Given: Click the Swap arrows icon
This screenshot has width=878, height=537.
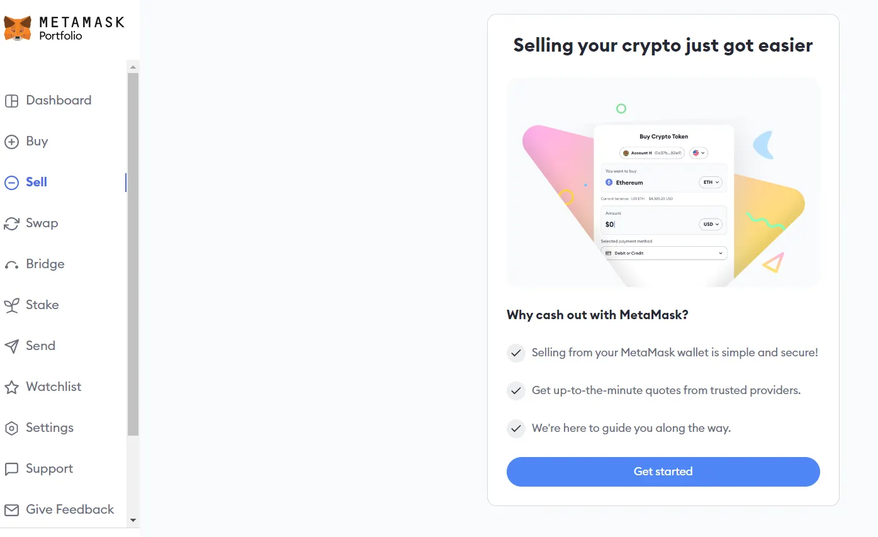Looking at the screenshot, I should pos(11,223).
